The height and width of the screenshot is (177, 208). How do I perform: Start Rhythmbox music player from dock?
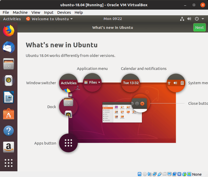(x=9, y=81)
